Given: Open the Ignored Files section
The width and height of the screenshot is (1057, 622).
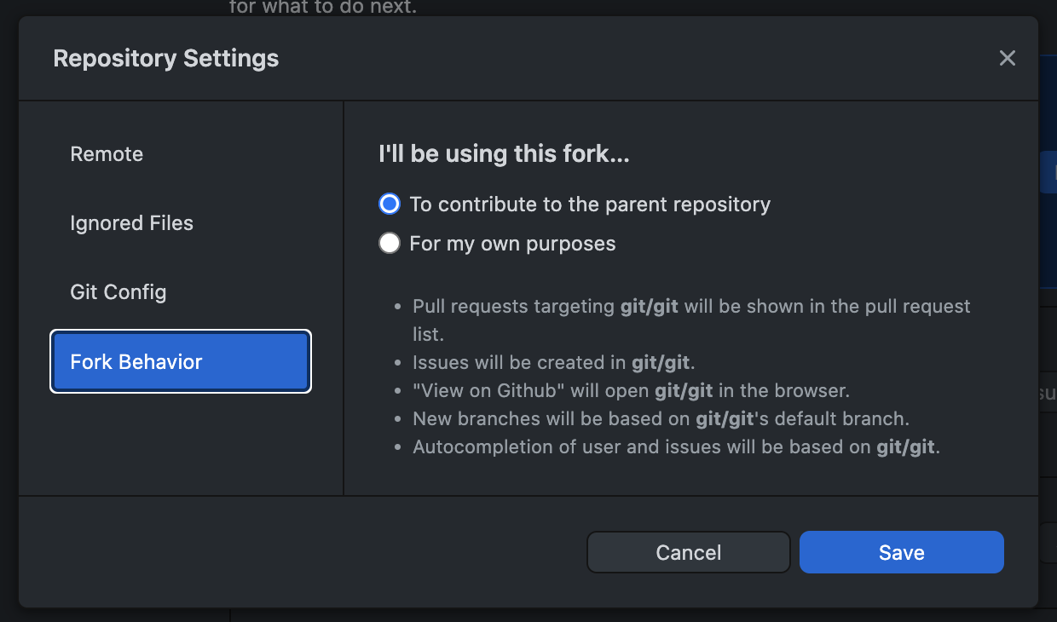Looking at the screenshot, I should click(x=131, y=223).
